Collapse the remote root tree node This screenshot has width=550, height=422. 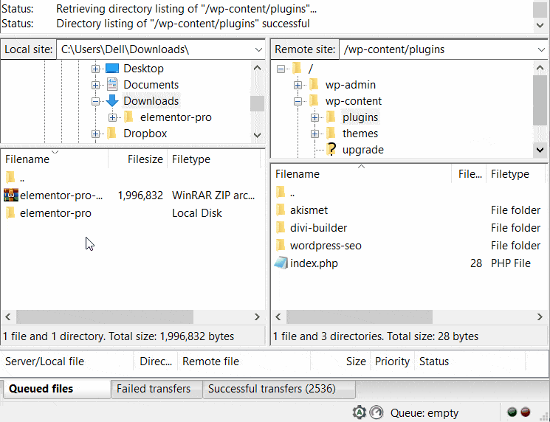(x=281, y=69)
